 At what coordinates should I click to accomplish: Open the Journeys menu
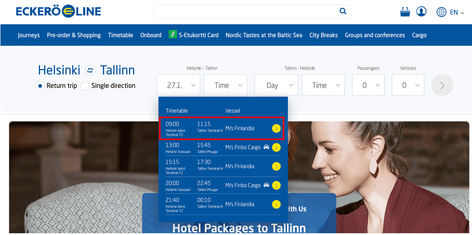pyautogui.click(x=29, y=35)
